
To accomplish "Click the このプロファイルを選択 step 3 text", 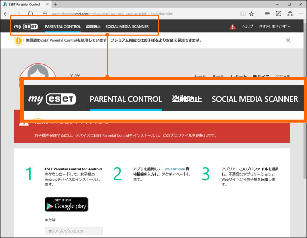I will pyautogui.click(x=259, y=169).
